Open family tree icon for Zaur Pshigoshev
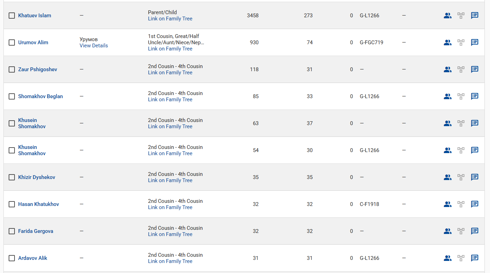This screenshot has height=273, width=490. click(461, 69)
